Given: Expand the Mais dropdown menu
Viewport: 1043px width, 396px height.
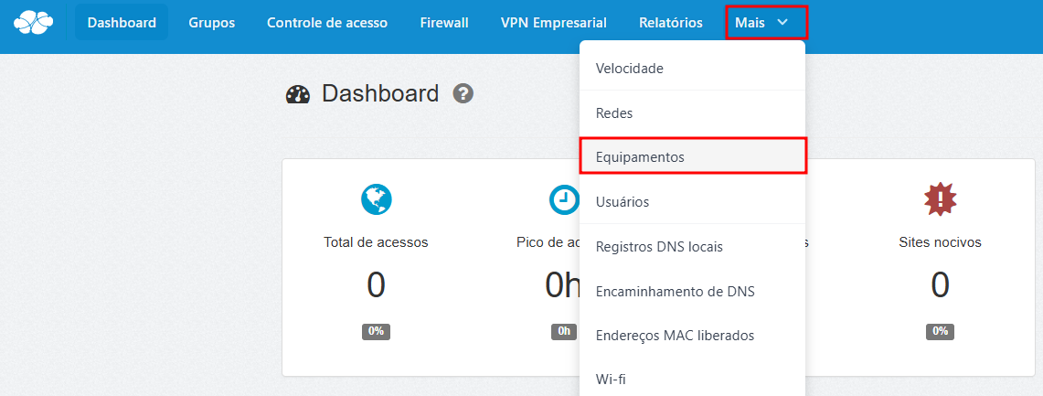Looking at the screenshot, I should pyautogui.click(x=766, y=23).
